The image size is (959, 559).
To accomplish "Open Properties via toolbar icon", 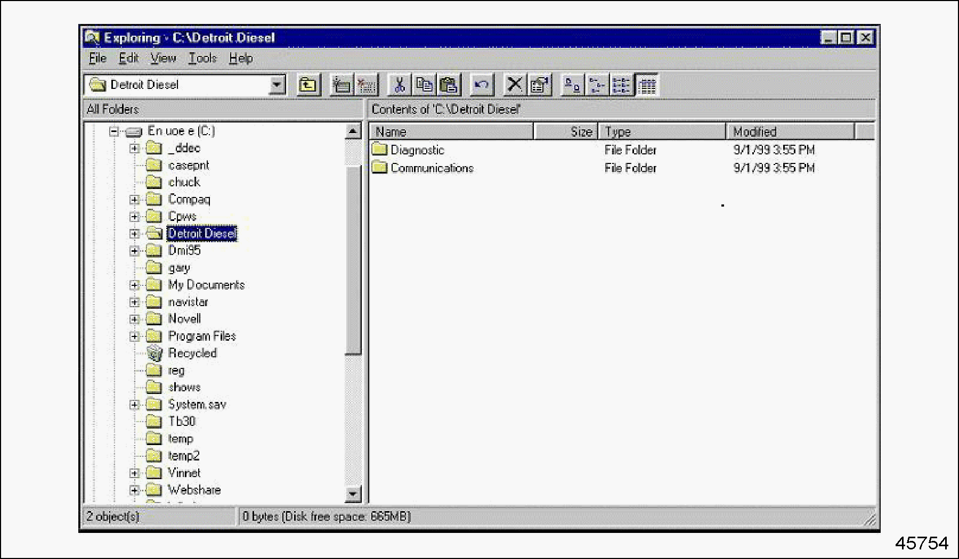I will 539,85.
